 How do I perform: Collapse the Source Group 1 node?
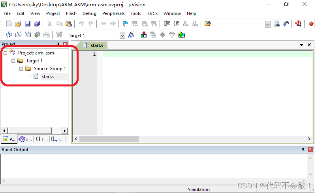21,69
